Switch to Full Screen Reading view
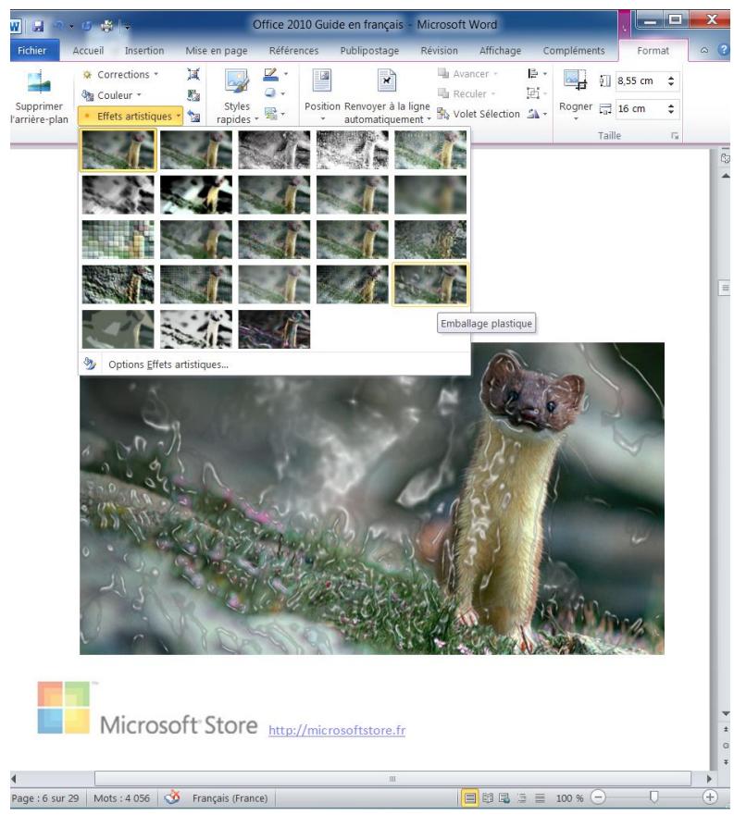Screen dimensions: 734x815 pyautogui.click(x=488, y=797)
